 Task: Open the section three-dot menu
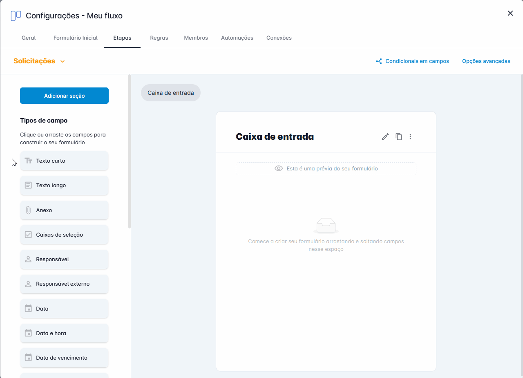pyautogui.click(x=411, y=137)
